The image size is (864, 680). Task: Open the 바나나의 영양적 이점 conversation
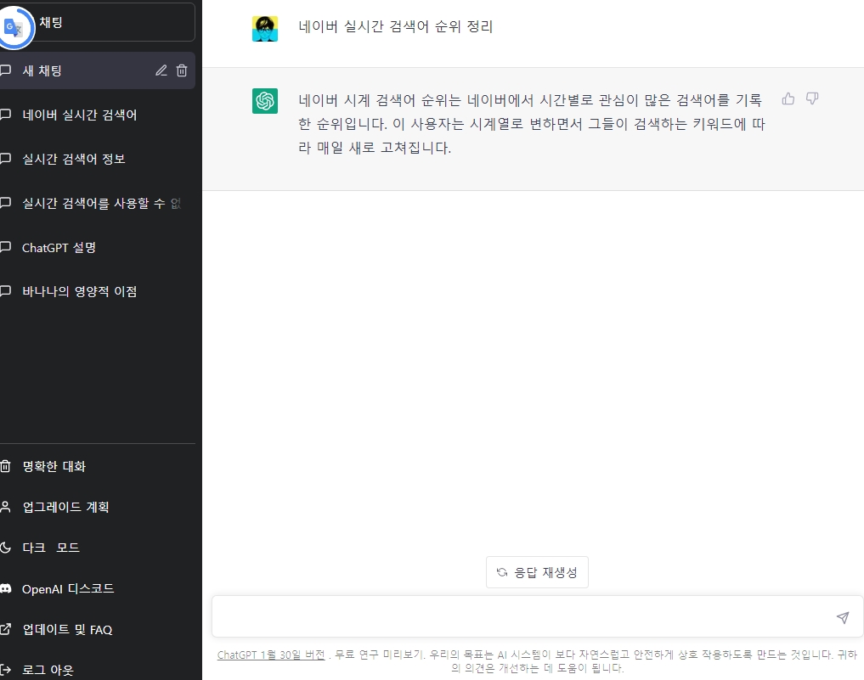pos(98,290)
